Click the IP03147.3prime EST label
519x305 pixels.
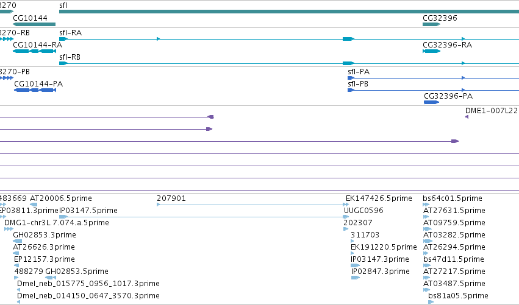tap(380, 259)
